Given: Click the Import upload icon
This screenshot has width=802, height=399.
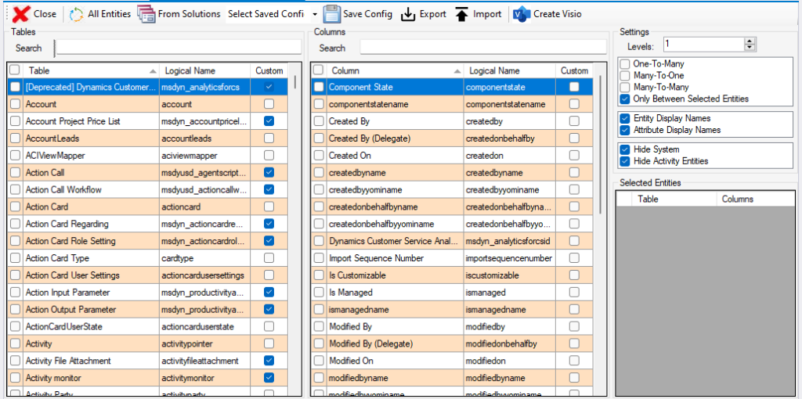Looking at the screenshot, I should (x=461, y=14).
